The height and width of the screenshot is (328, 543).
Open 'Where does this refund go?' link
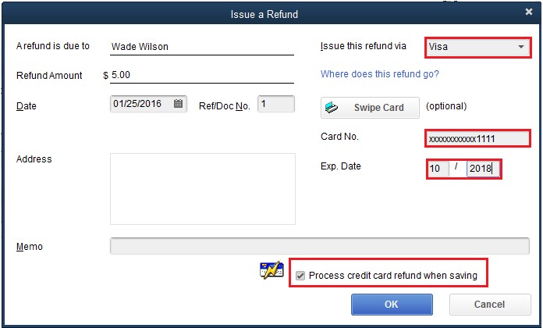pyautogui.click(x=379, y=74)
